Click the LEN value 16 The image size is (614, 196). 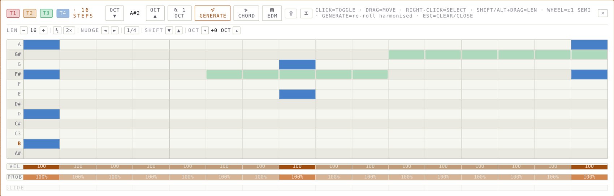pyautogui.click(x=33, y=30)
